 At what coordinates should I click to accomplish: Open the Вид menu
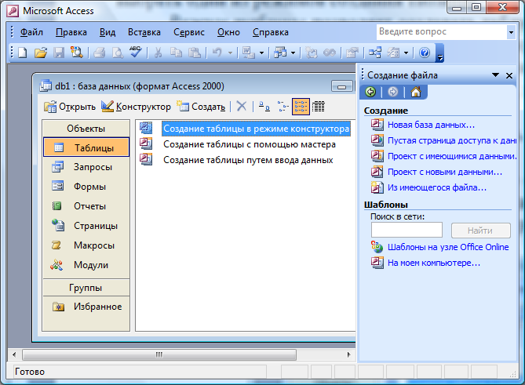(x=108, y=32)
